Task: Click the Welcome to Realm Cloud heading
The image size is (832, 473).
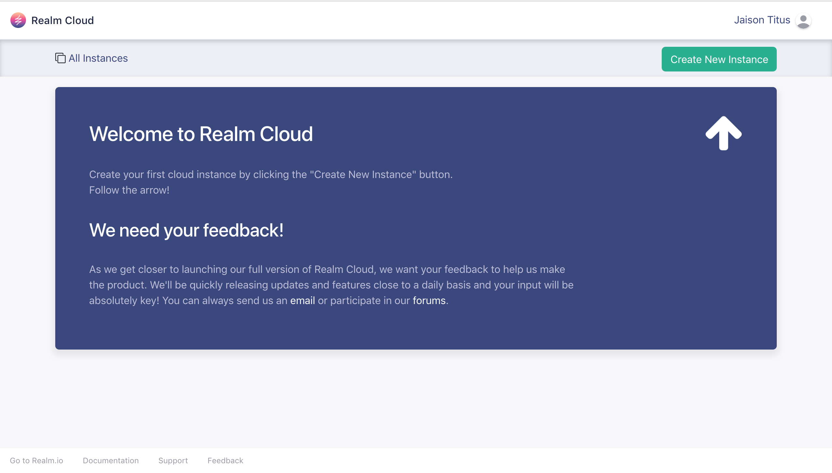Action: click(x=201, y=134)
